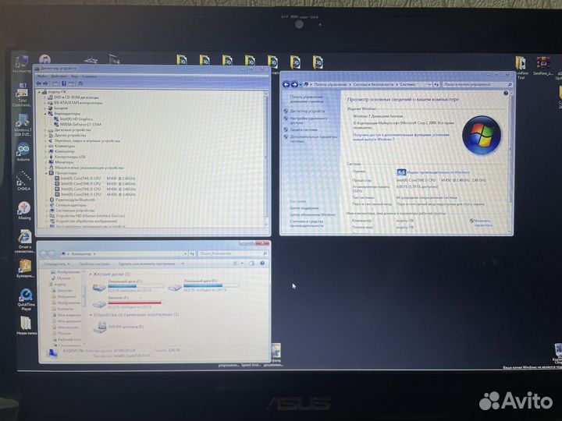The height and width of the screenshot is (421, 562).
Task: Open the Новая папка desktop folder
Action: [27, 325]
